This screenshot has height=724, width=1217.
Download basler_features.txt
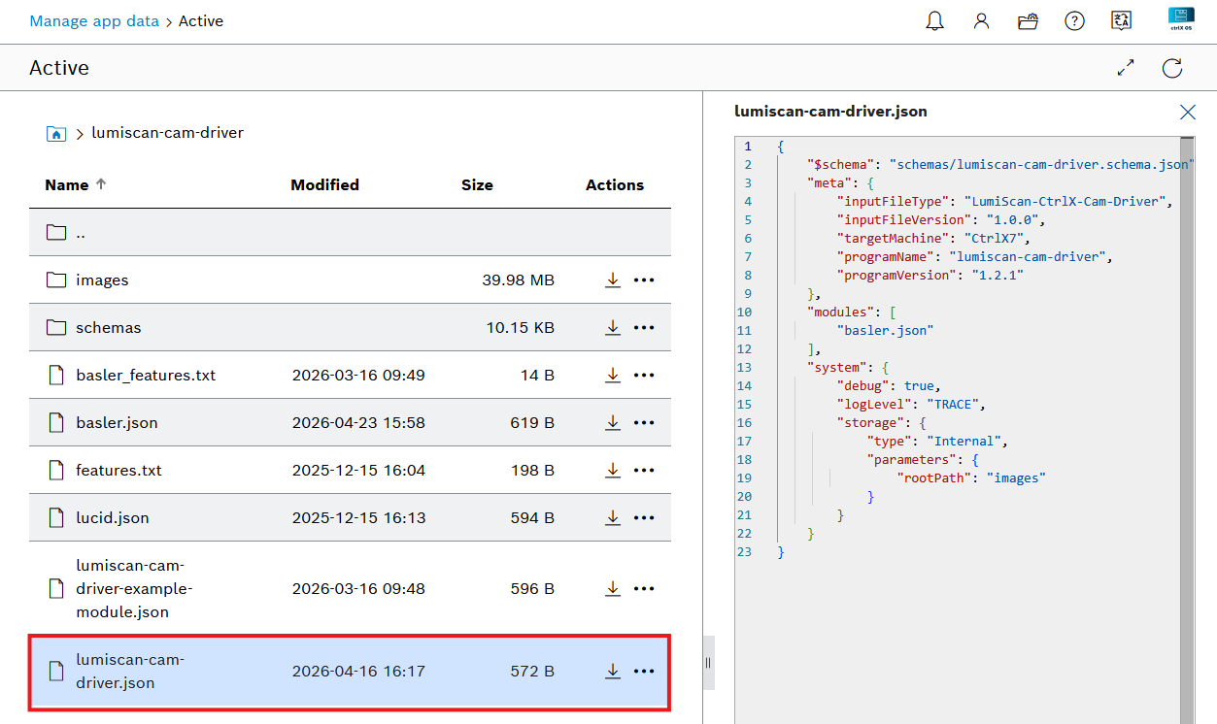(613, 376)
